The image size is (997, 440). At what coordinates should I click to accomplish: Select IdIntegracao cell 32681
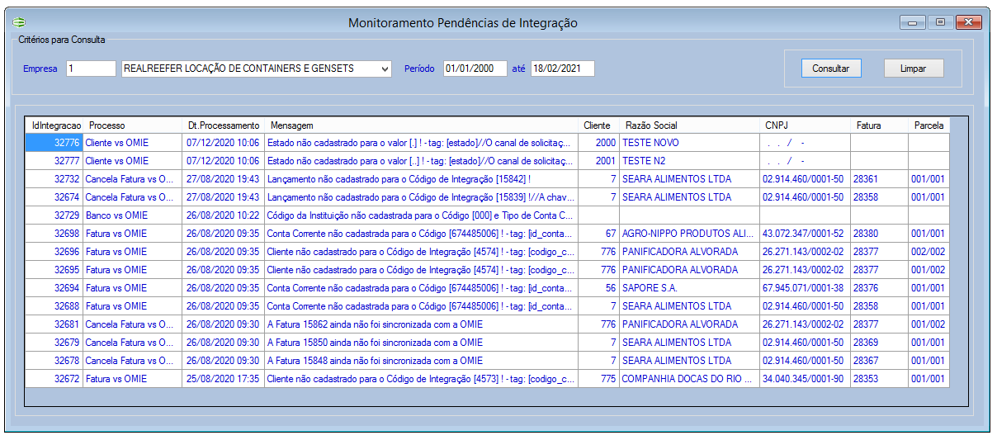54,324
